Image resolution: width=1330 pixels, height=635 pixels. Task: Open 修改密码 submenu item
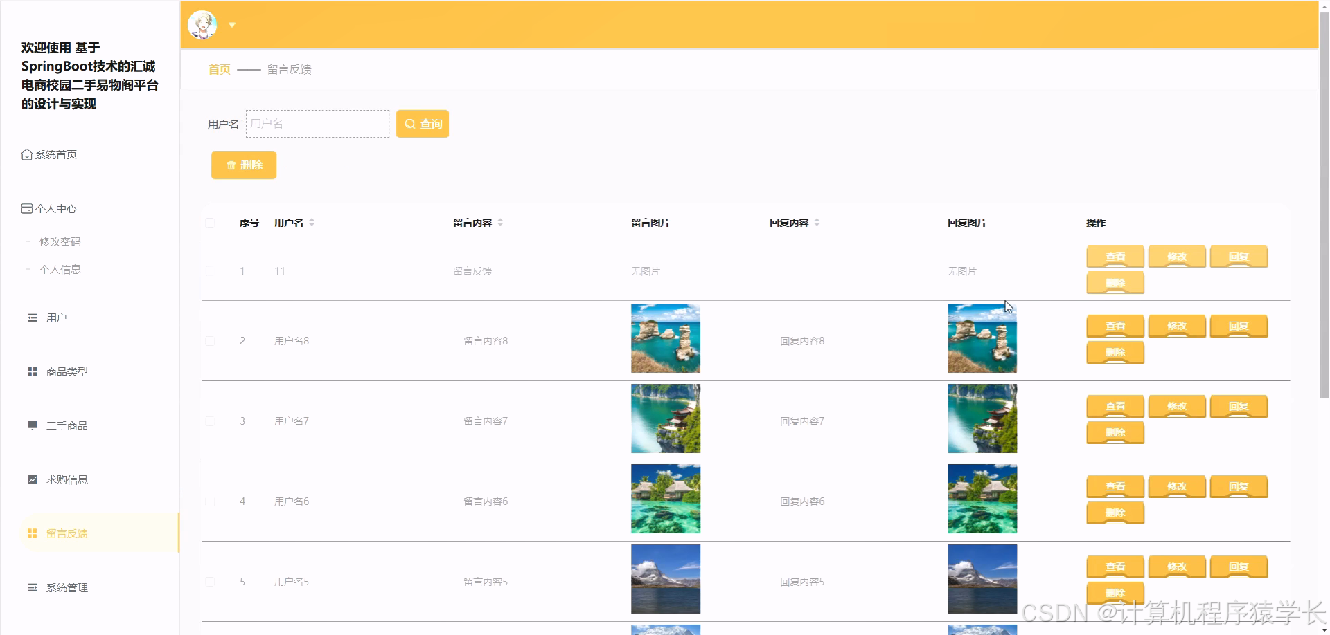pyautogui.click(x=60, y=241)
